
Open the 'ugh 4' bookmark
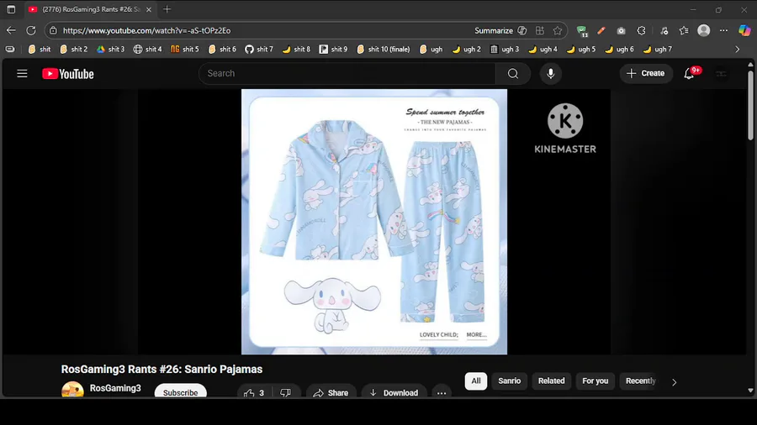(543, 50)
